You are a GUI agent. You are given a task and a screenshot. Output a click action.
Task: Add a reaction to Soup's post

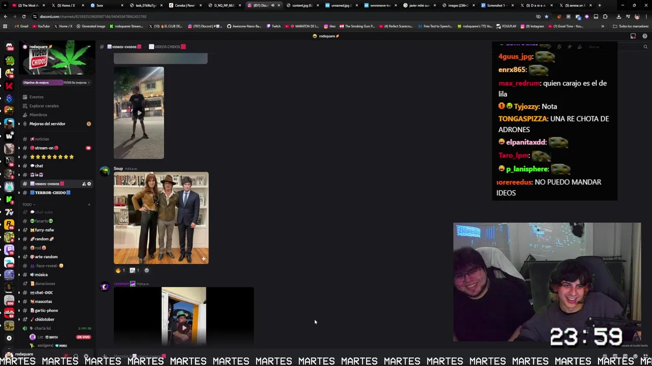tap(147, 270)
